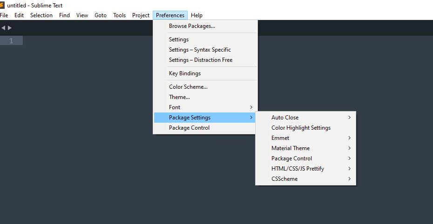Click the Sublime Text app icon in title bar

click(2, 5)
